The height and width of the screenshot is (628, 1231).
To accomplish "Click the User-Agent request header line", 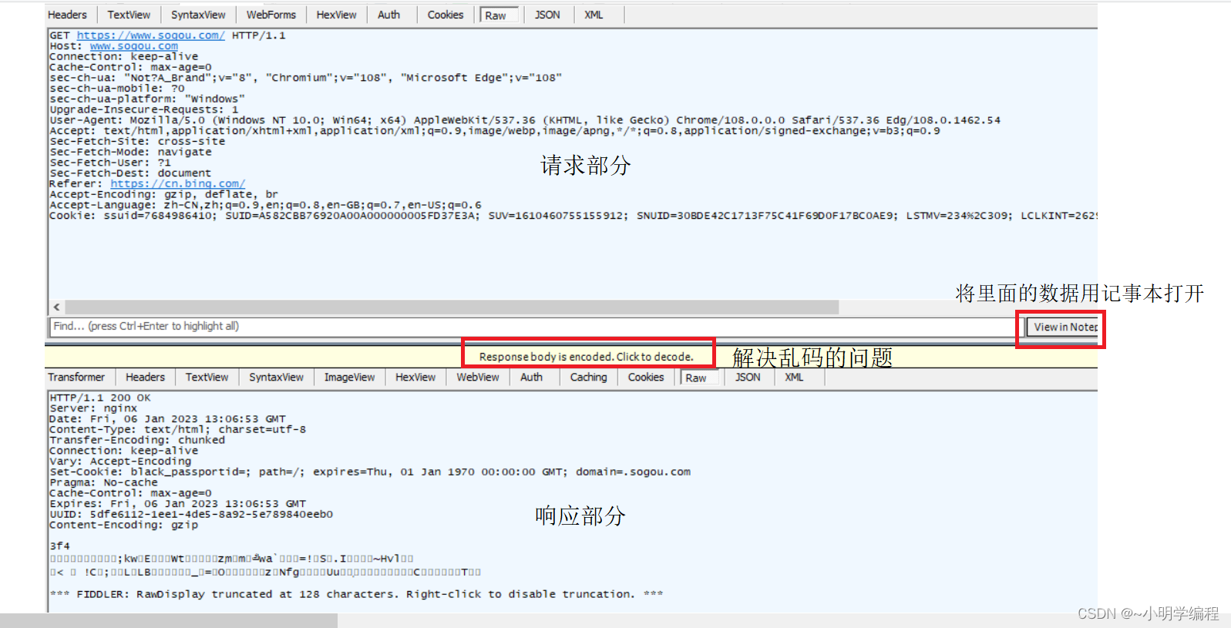I will click(x=525, y=120).
